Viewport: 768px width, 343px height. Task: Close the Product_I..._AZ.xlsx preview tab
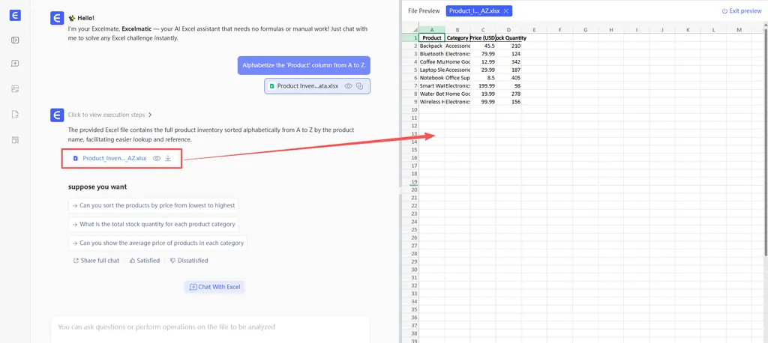click(506, 11)
